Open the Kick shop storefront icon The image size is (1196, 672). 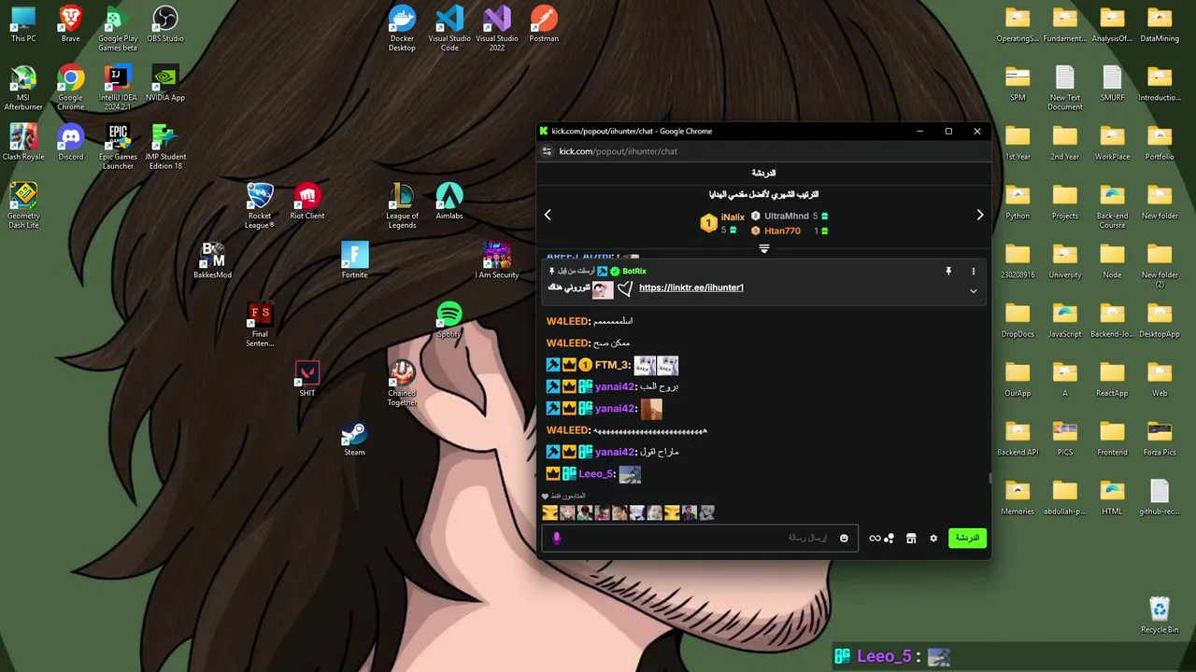[x=911, y=539]
